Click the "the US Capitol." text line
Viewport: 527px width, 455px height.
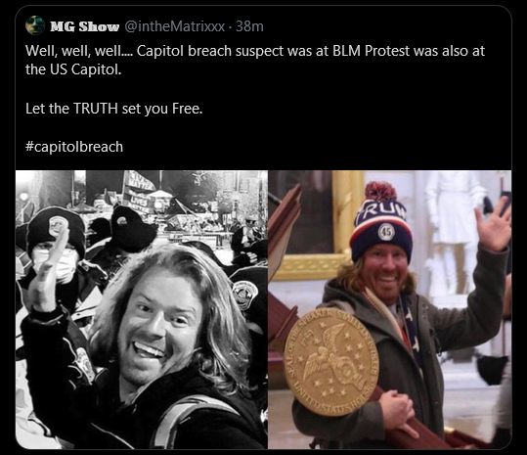(73, 69)
